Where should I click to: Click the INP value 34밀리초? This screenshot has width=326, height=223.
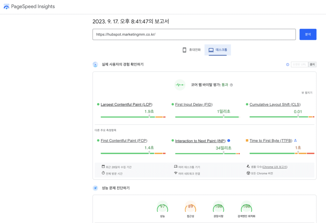pos(224,148)
